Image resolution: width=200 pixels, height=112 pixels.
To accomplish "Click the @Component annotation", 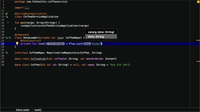I will click(22, 35).
